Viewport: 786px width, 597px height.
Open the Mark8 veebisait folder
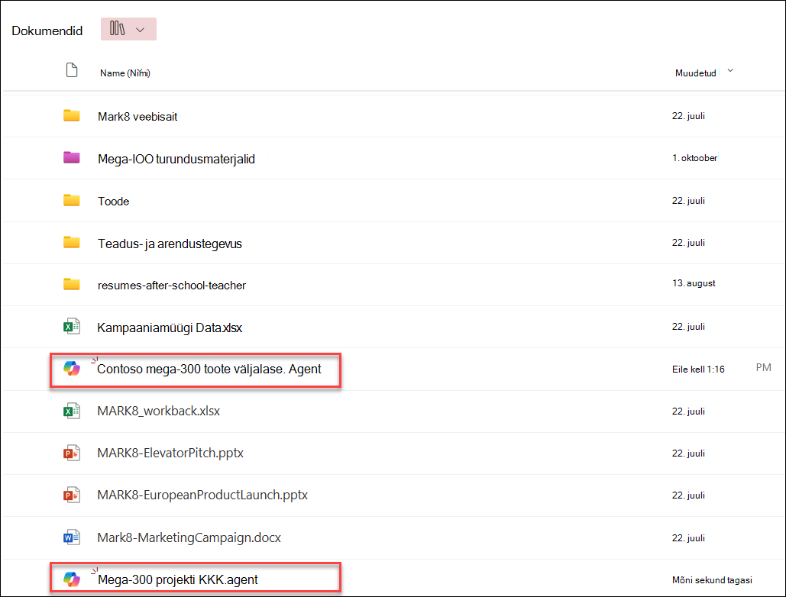137,117
